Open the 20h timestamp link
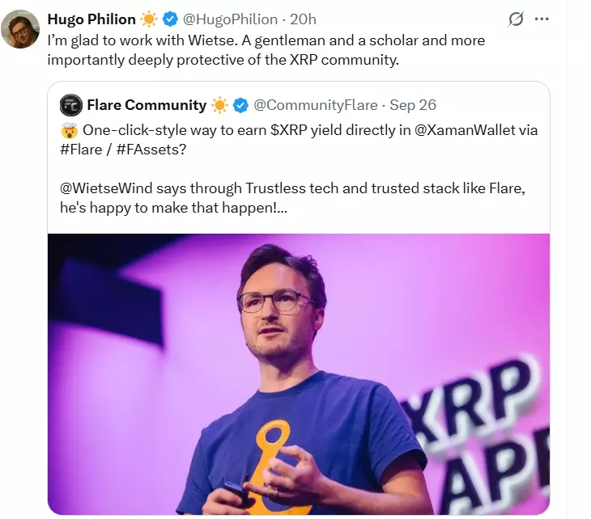This screenshot has width=591, height=519. click(303, 19)
